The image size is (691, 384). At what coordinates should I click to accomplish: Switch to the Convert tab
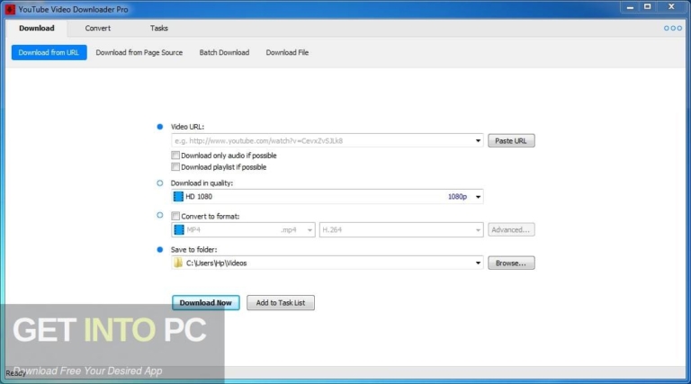point(98,28)
